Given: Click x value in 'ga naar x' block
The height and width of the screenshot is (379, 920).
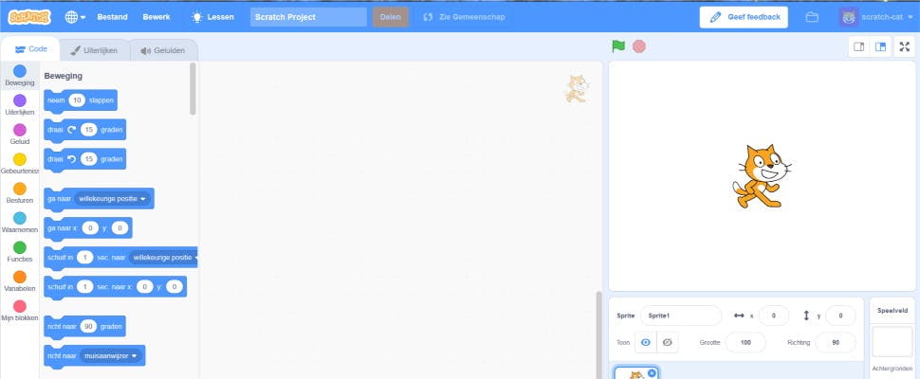Looking at the screenshot, I should 90,227.
